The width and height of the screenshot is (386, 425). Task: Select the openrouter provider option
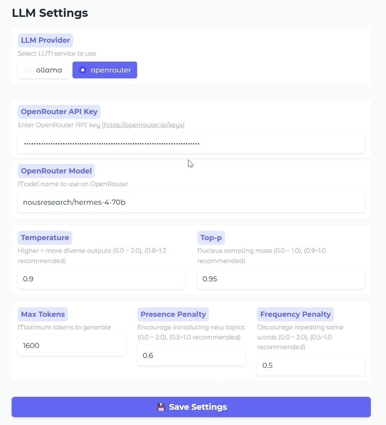coord(105,70)
